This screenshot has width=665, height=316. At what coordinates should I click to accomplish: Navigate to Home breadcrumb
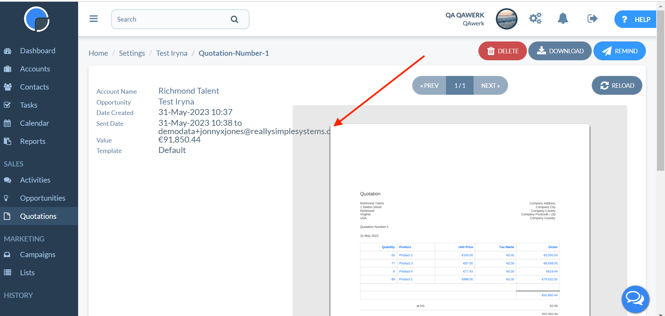(98, 53)
